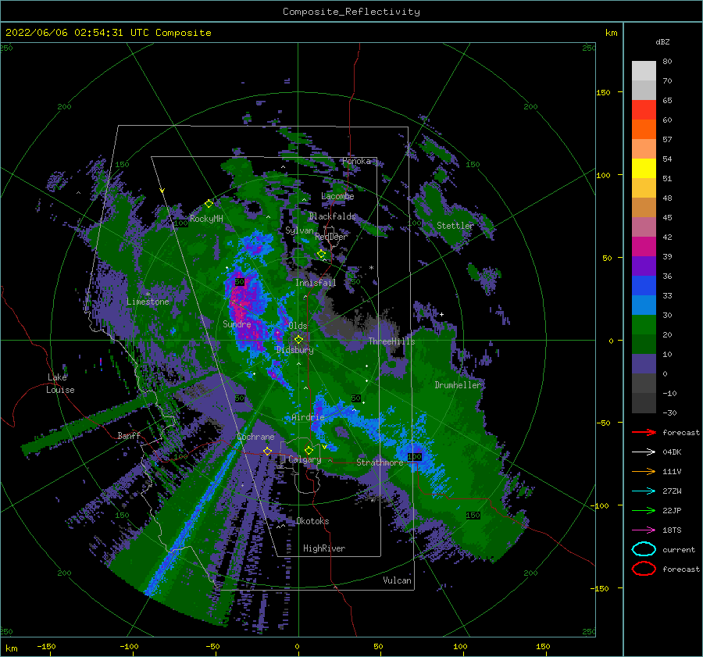Click the Okotoks city label
The image size is (703, 657).
pyautogui.click(x=312, y=521)
